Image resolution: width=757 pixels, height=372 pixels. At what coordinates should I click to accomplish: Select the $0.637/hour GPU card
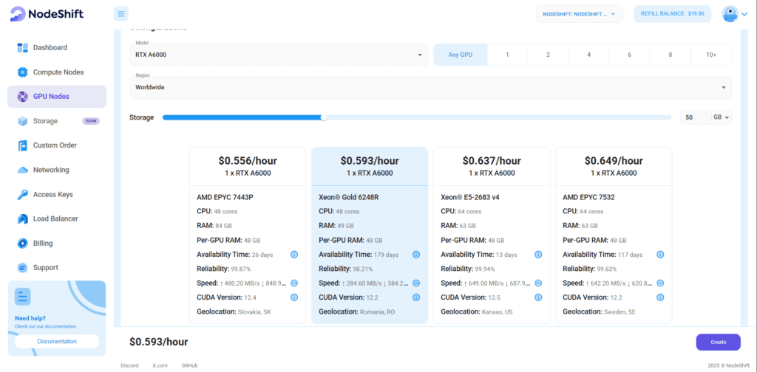(x=492, y=235)
